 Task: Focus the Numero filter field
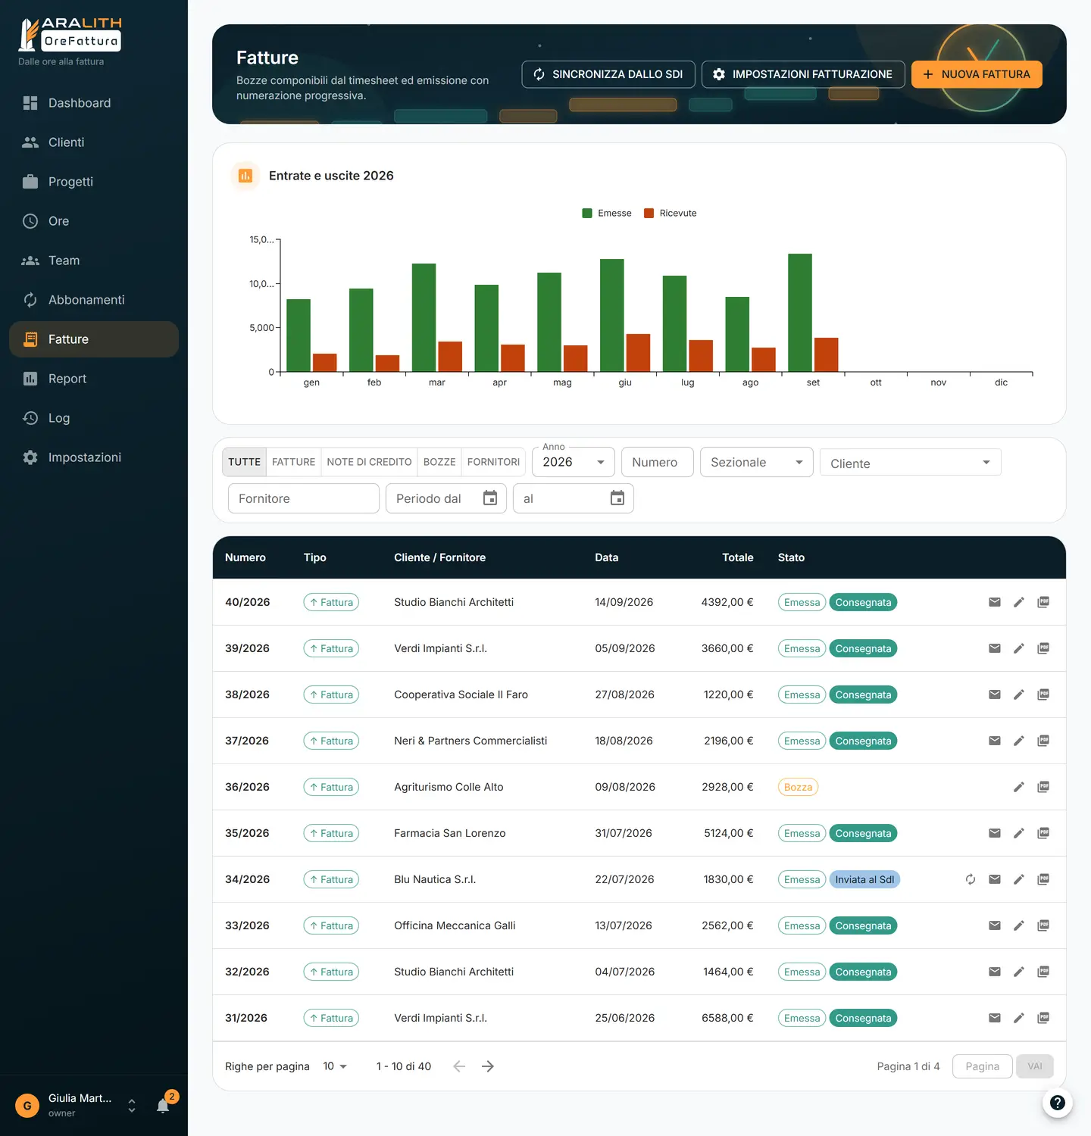pos(658,462)
